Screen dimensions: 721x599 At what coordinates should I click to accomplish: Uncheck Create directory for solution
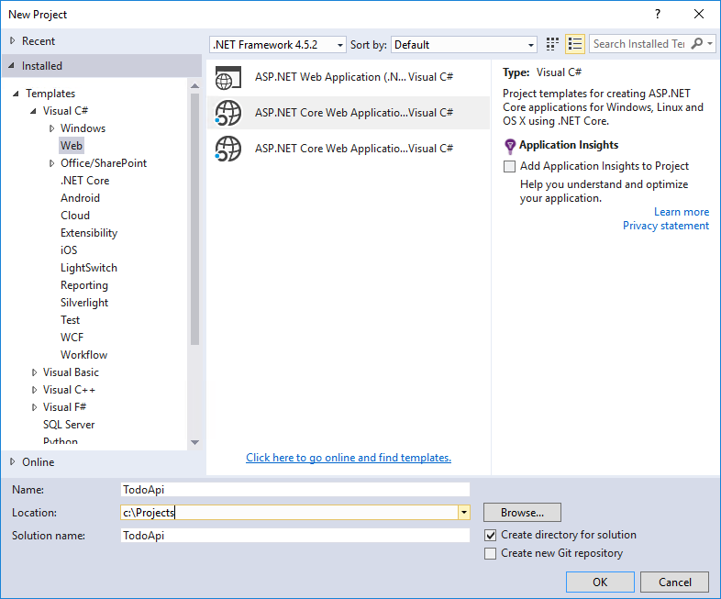pyautogui.click(x=491, y=535)
